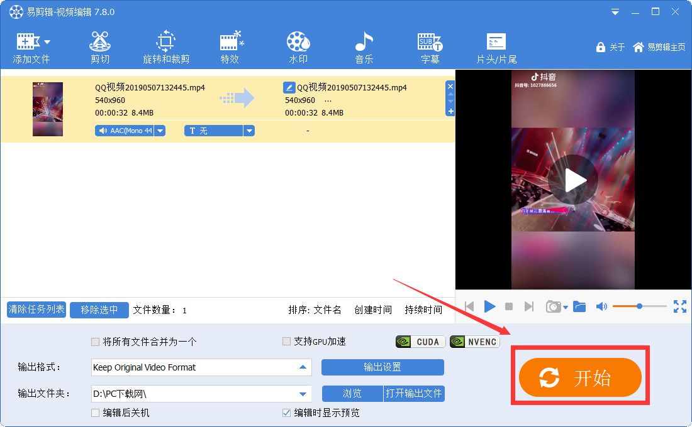Open the 字幕 subtitle tool
The height and width of the screenshot is (427, 692).
click(430, 48)
